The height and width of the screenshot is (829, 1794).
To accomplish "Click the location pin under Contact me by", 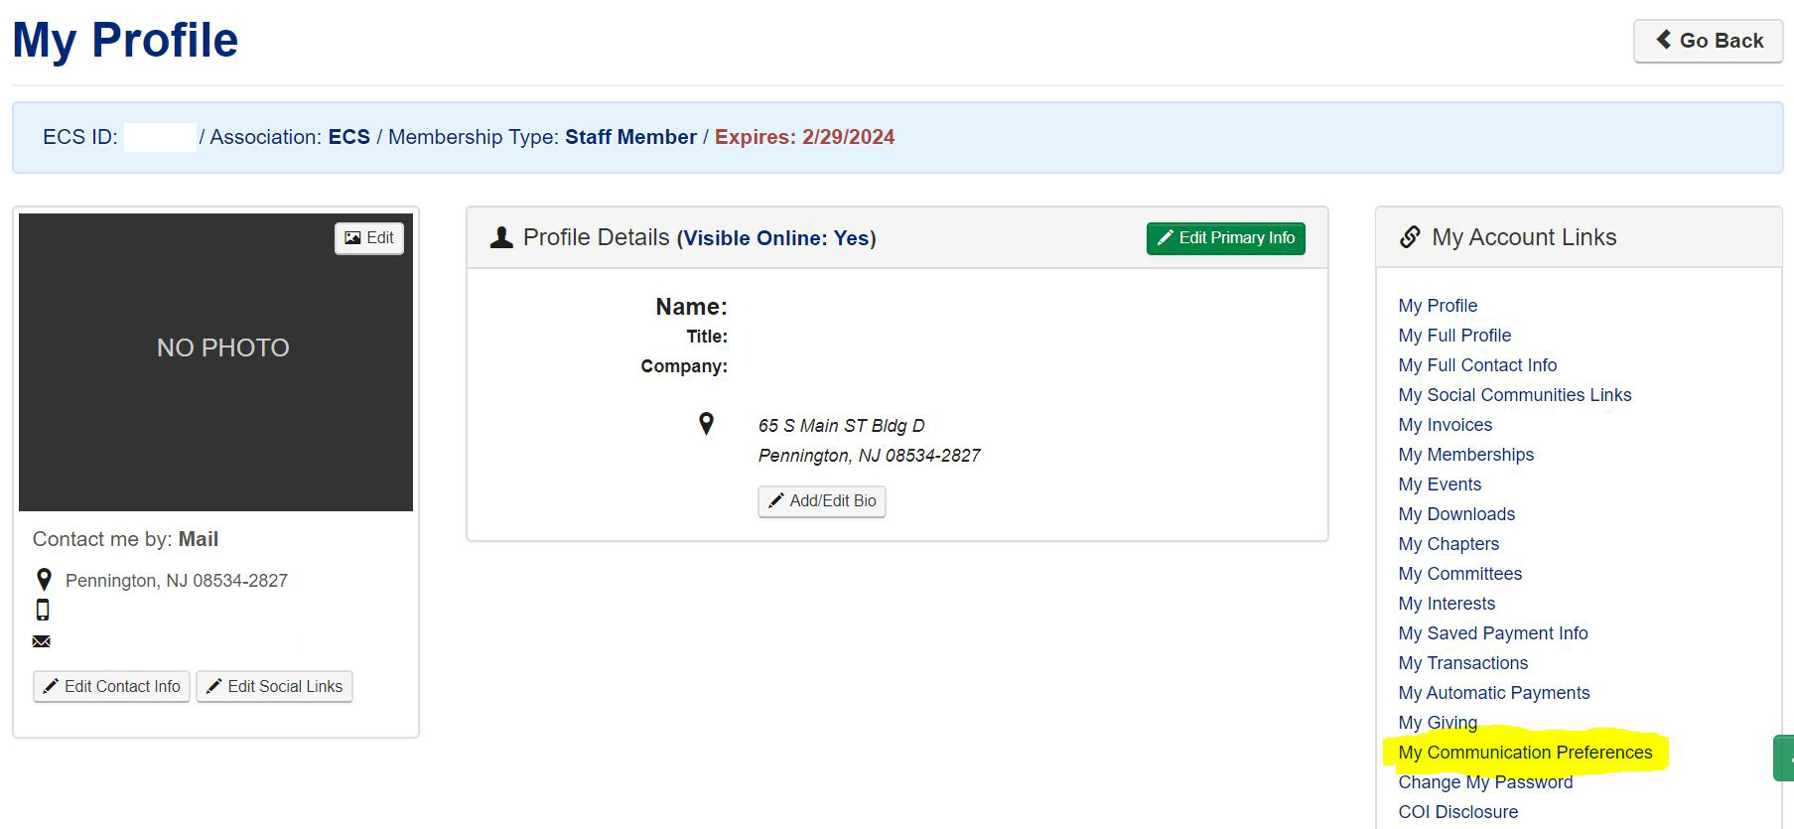I will pos(44,580).
